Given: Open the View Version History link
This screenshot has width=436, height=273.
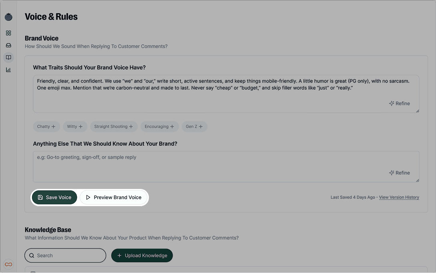Looking at the screenshot, I should (x=399, y=197).
